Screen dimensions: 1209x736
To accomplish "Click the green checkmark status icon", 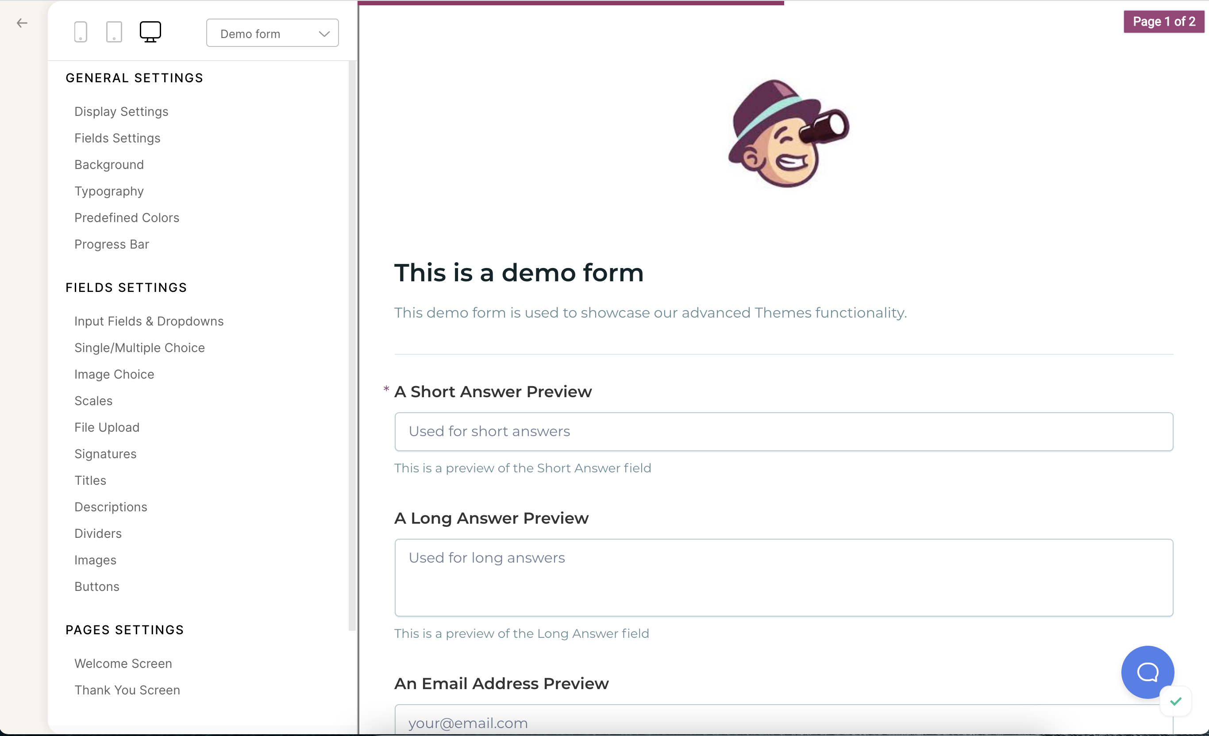I will 1176,701.
